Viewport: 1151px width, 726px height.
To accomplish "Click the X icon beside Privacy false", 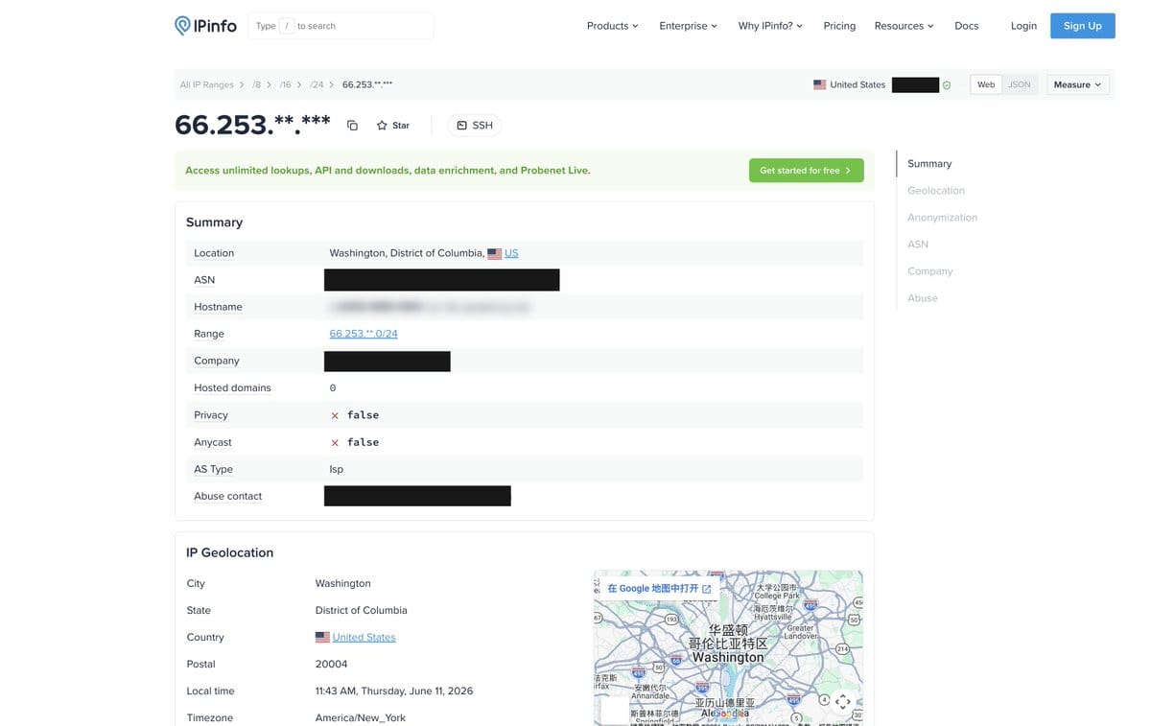I will point(335,415).
